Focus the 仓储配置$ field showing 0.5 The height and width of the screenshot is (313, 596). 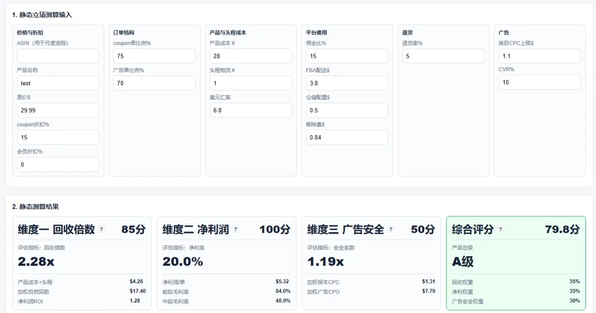(347, 110)
